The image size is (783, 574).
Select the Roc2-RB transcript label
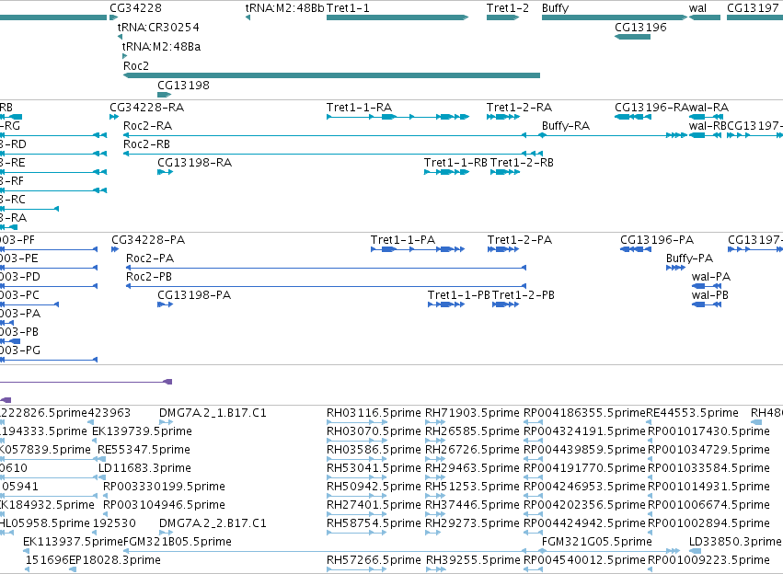147,144
